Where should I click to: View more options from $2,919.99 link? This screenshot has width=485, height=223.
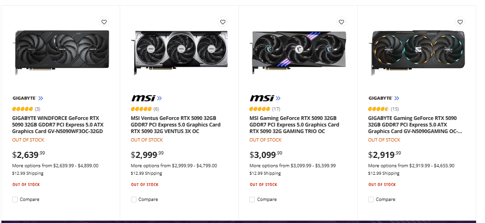point(412,165)
